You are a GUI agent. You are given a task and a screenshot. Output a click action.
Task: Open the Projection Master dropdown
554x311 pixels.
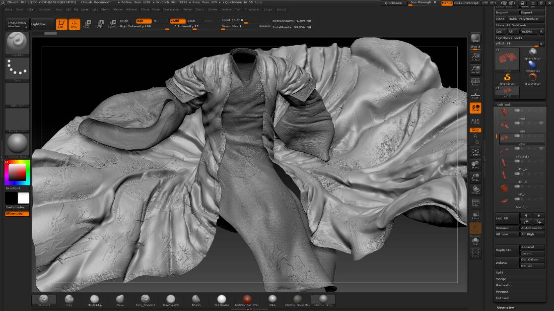(17, 24)
